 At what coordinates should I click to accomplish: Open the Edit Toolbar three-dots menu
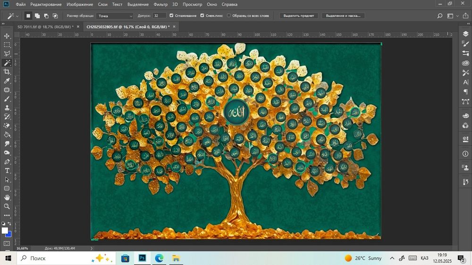point(7,215)
